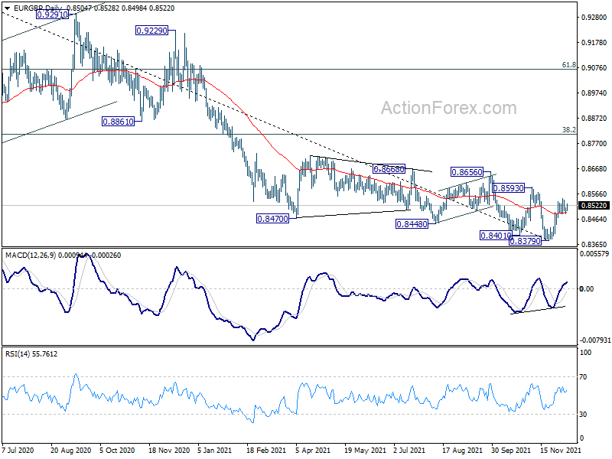Screen dimensions: 612x459
Task: Select the 0.92290 price label
Action: pyautogui.click(x=151, y=31)
